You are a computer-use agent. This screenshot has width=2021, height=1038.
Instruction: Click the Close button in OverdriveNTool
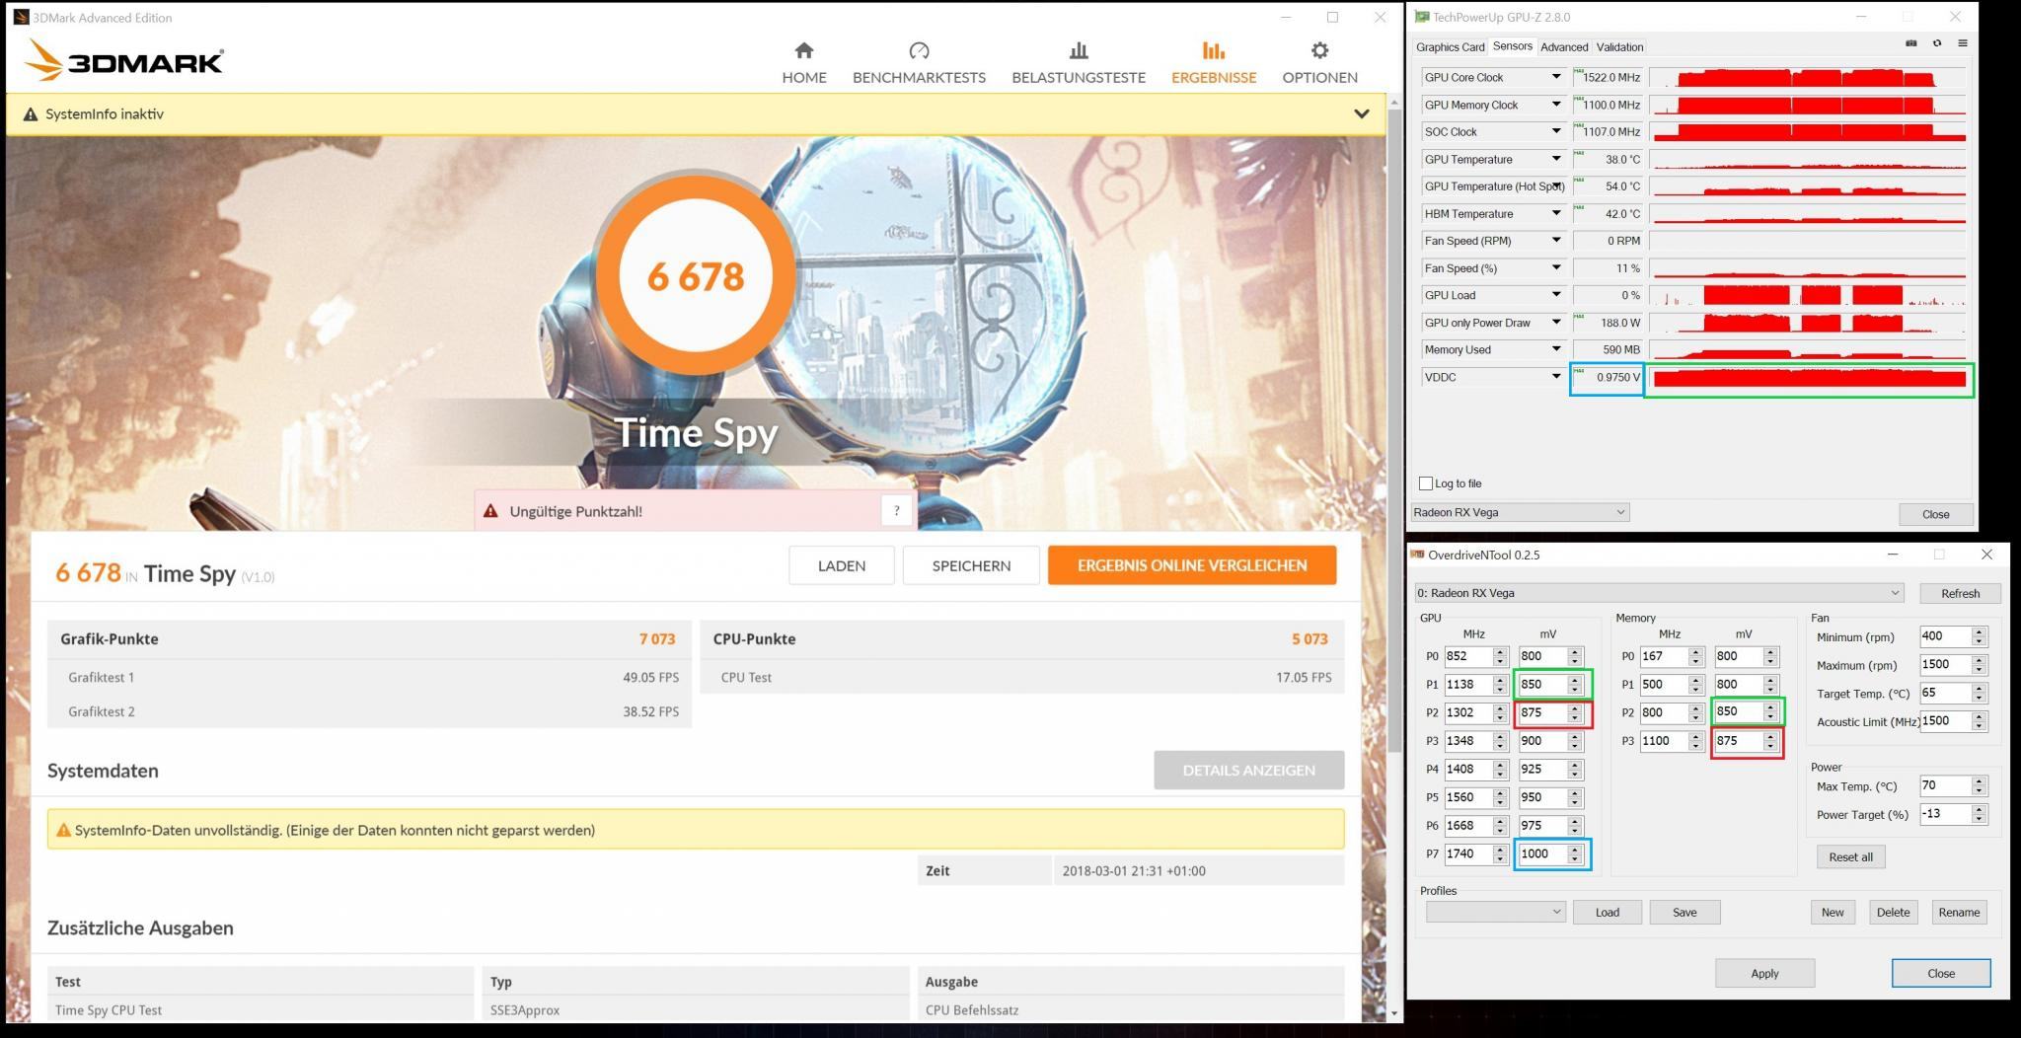[1941, 973]
